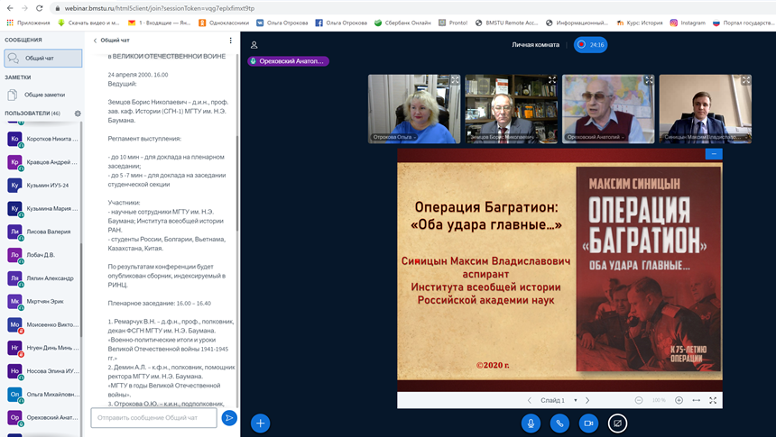
Task: Send the chat message arrow button
Action: coord(229,417)
